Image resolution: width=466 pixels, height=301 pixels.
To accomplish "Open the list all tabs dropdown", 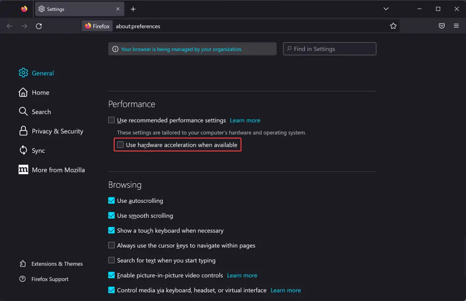I will [x=386, y=9].
